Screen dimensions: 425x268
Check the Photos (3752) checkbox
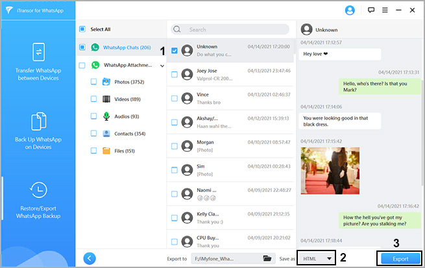pyautogui.click(x=94, y=82)
